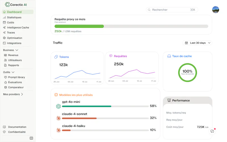Click the Performance monitor icon
Image resolution: width=227 pixels, height=142 pixels.
[x=169, y=101]
